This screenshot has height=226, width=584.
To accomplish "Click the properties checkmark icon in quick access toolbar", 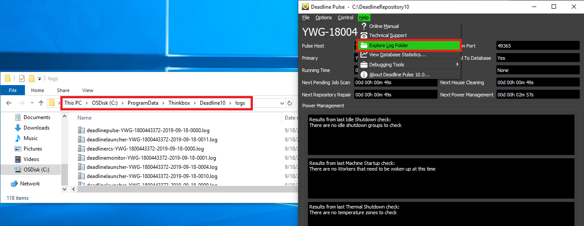I will (x=22, y=79).
